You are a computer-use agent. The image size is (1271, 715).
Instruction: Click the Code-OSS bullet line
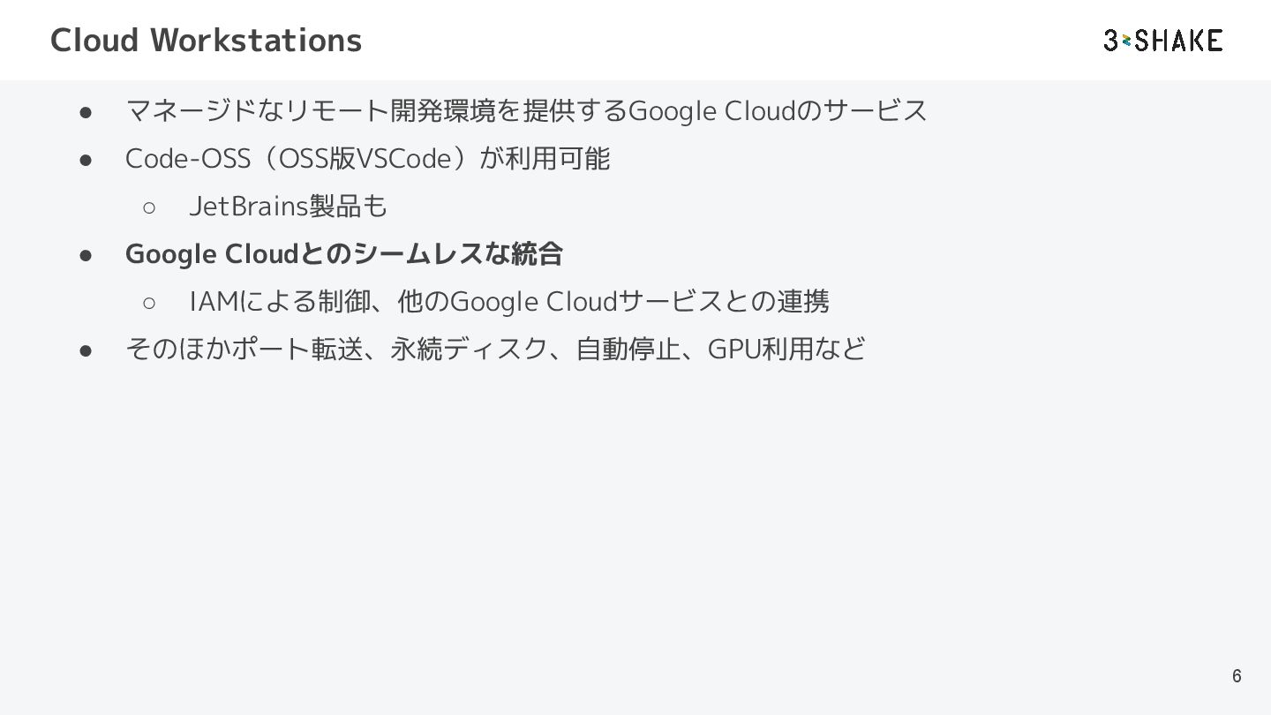click(x=367, y=159)
